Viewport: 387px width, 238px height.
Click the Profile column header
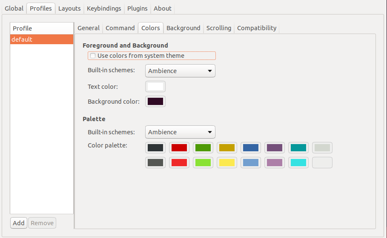coord(42,28)
